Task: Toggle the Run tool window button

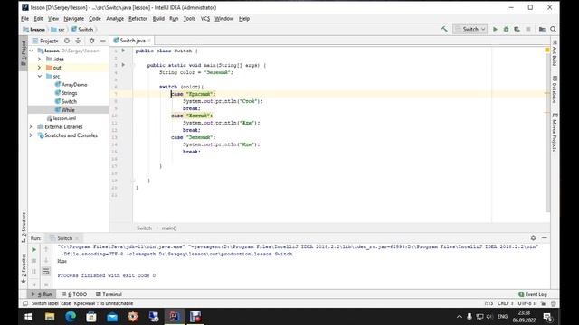Action: click(42, 294)
